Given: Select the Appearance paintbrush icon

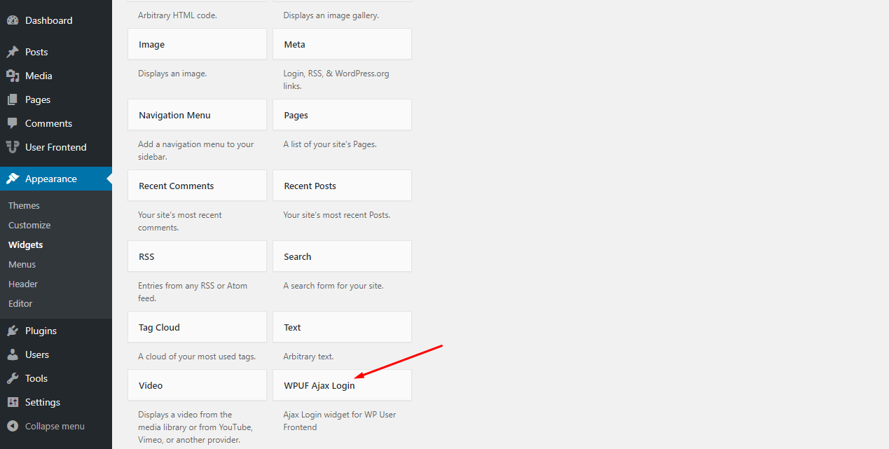Looking at the screenshot, I should point(13,178).
